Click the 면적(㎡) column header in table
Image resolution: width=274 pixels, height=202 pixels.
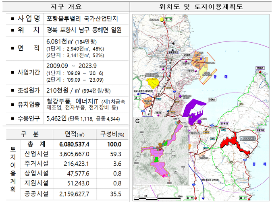(74, 134)
